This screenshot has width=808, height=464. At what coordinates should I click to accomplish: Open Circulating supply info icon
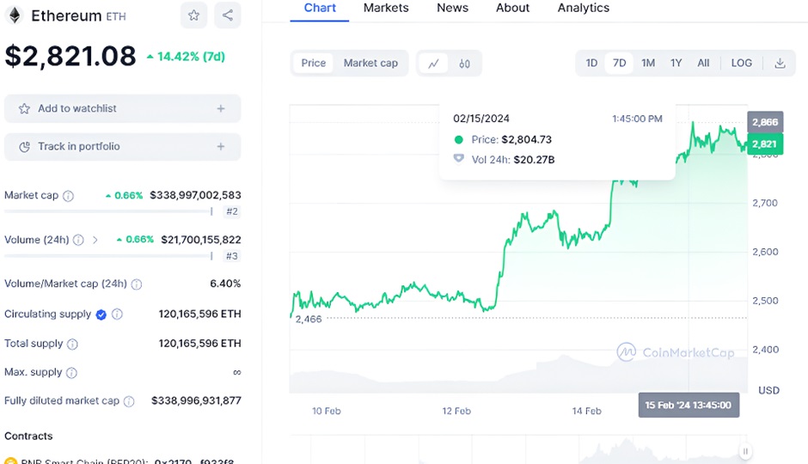pos(118,314)
